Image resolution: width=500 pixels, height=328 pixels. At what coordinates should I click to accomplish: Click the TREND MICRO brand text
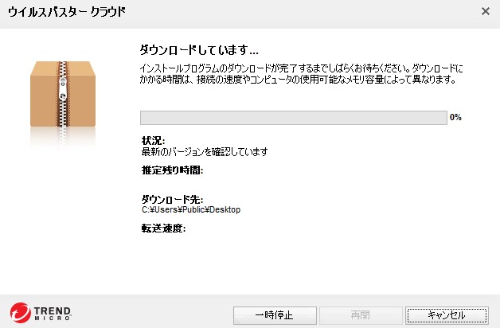click(x=53, y=314)
